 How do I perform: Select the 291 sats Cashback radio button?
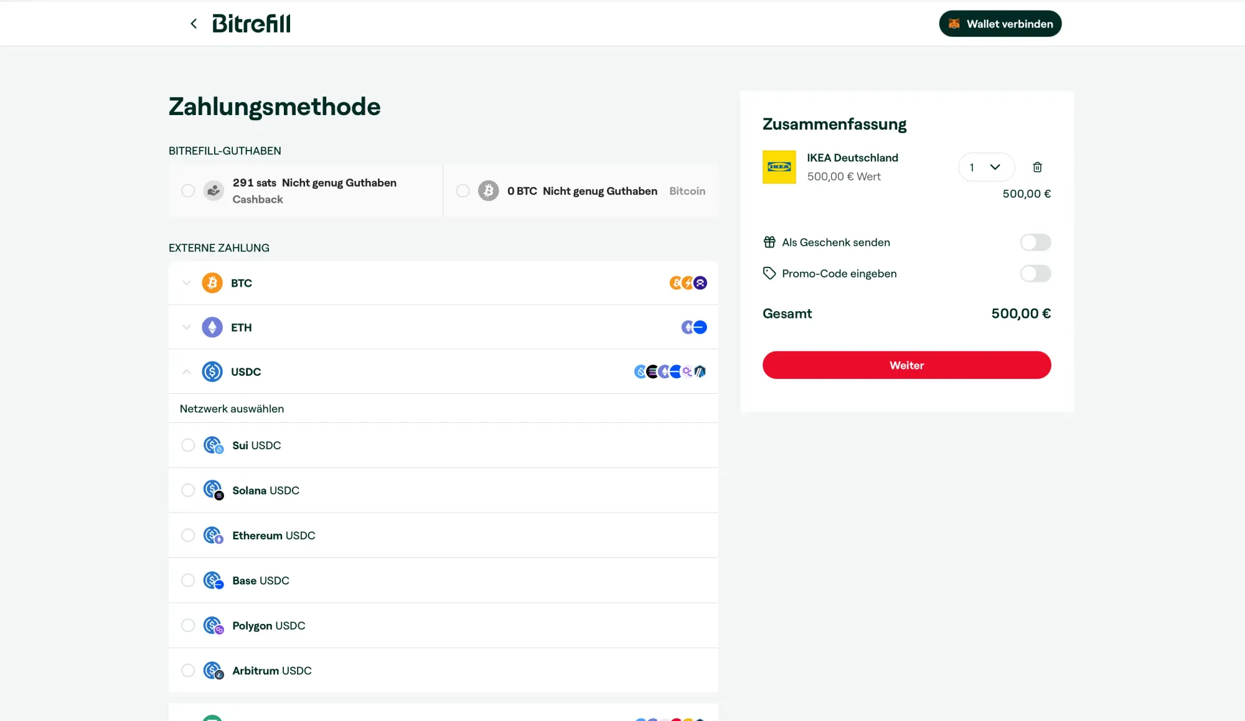click(x=188, y=191)
